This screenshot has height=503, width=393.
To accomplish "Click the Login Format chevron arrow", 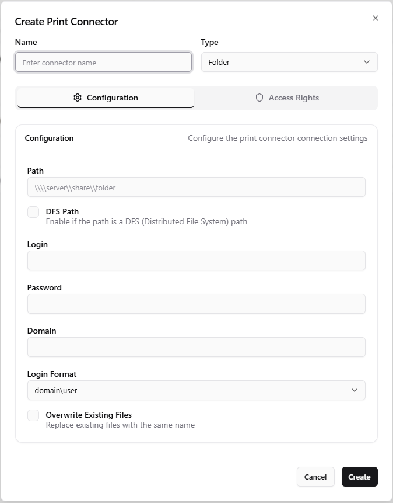I will pyautogui.click(x=355, y=390).
